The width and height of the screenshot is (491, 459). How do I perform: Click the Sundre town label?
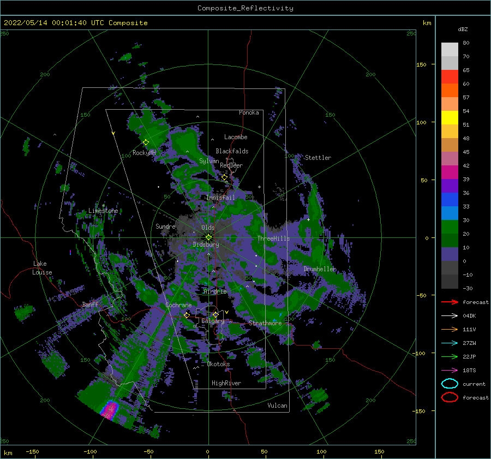(x=165, y=226)
